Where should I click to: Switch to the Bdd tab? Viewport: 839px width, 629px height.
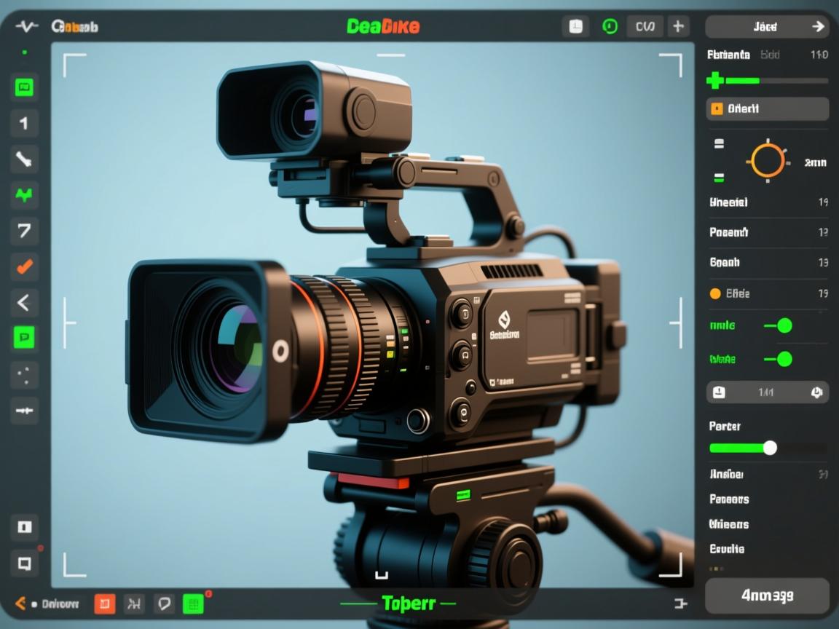click(770, 55)
